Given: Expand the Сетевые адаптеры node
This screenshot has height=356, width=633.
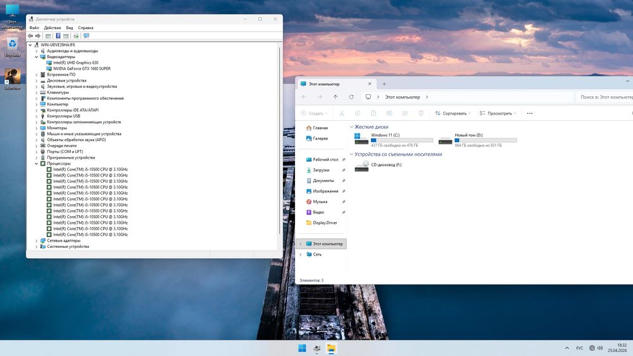Looking at the screenshot, I should pos(36,241).
